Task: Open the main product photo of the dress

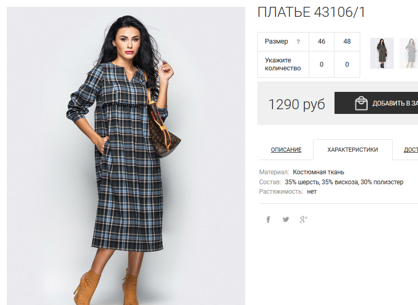Action: click(126, 156)
